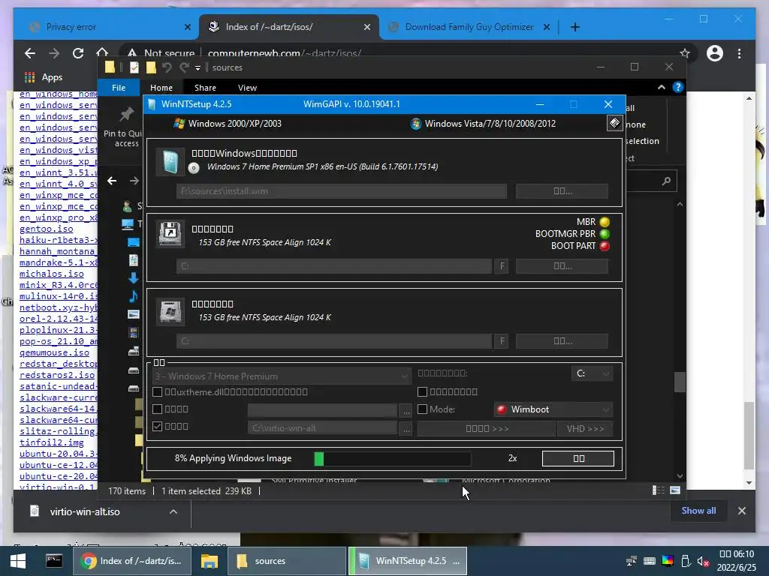Open the Wimboot mode dropdown
769x576 pixels.
[x=553, y=409]
